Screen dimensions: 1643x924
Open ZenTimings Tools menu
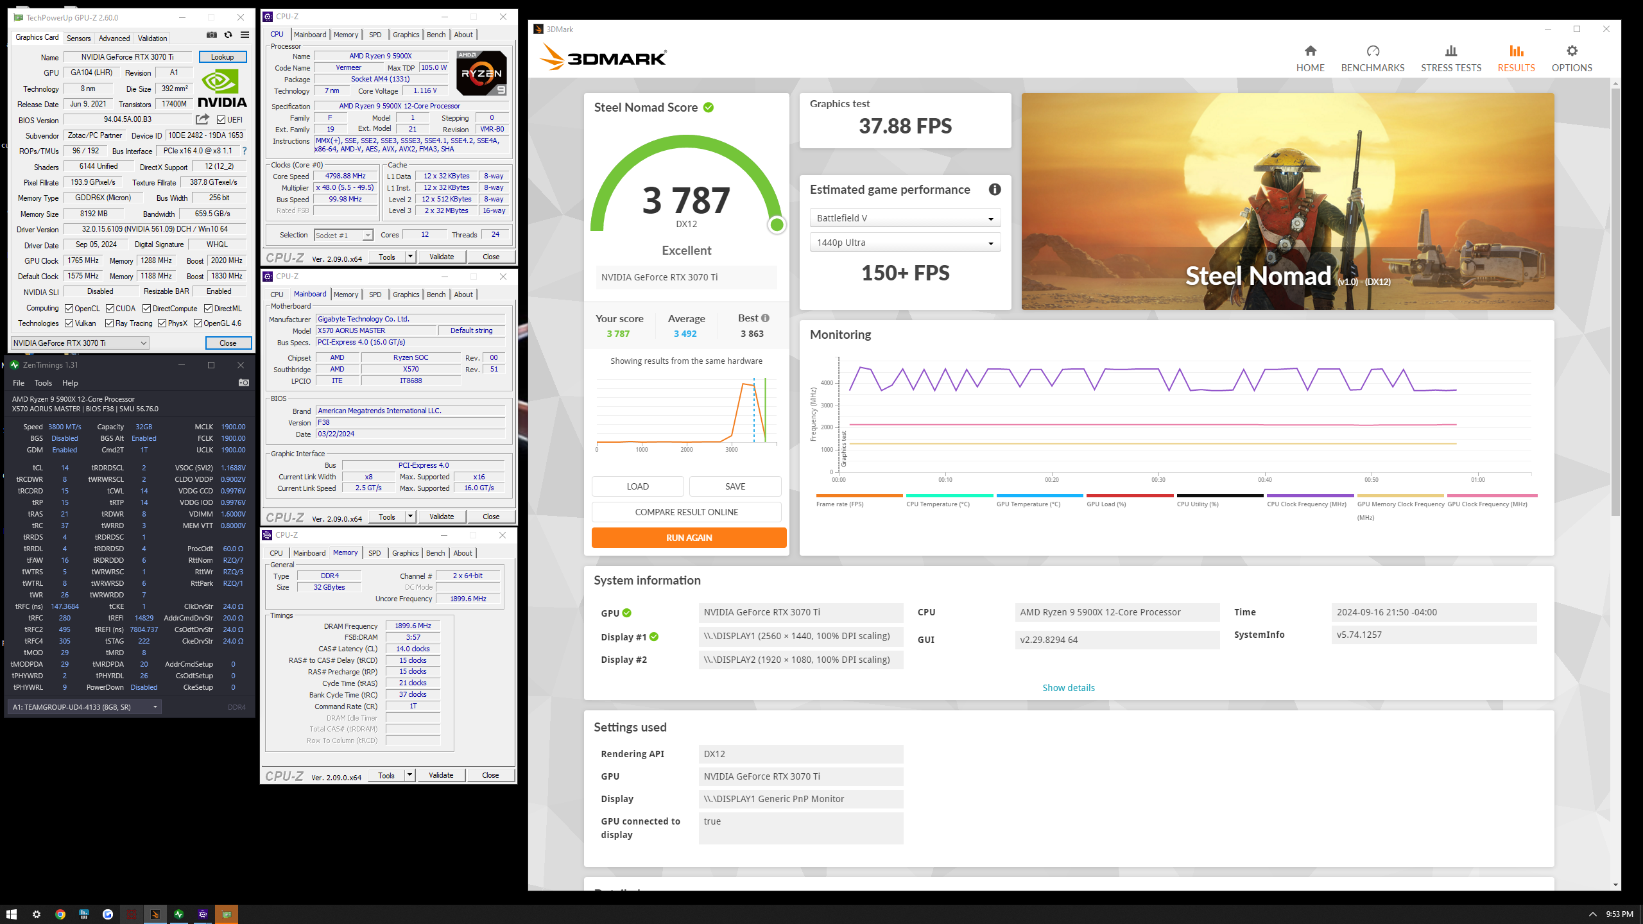click(43, 383)
